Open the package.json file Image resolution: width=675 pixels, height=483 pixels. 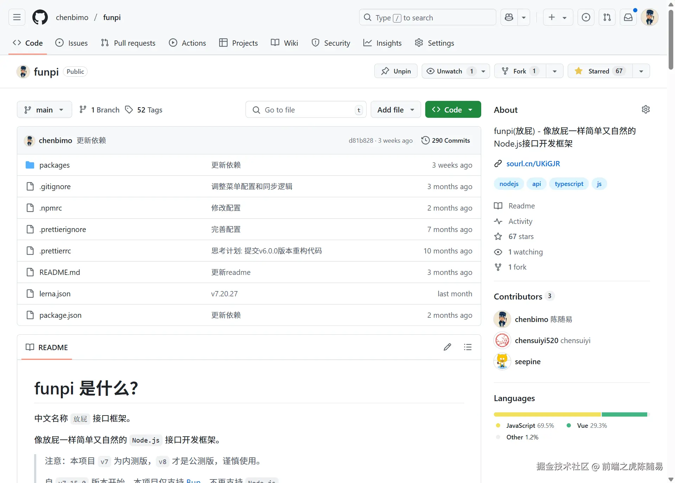point(61,315)
